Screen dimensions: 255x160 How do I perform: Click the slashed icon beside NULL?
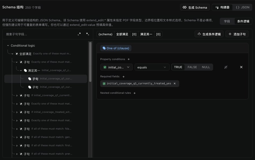(x=226, y=67)
